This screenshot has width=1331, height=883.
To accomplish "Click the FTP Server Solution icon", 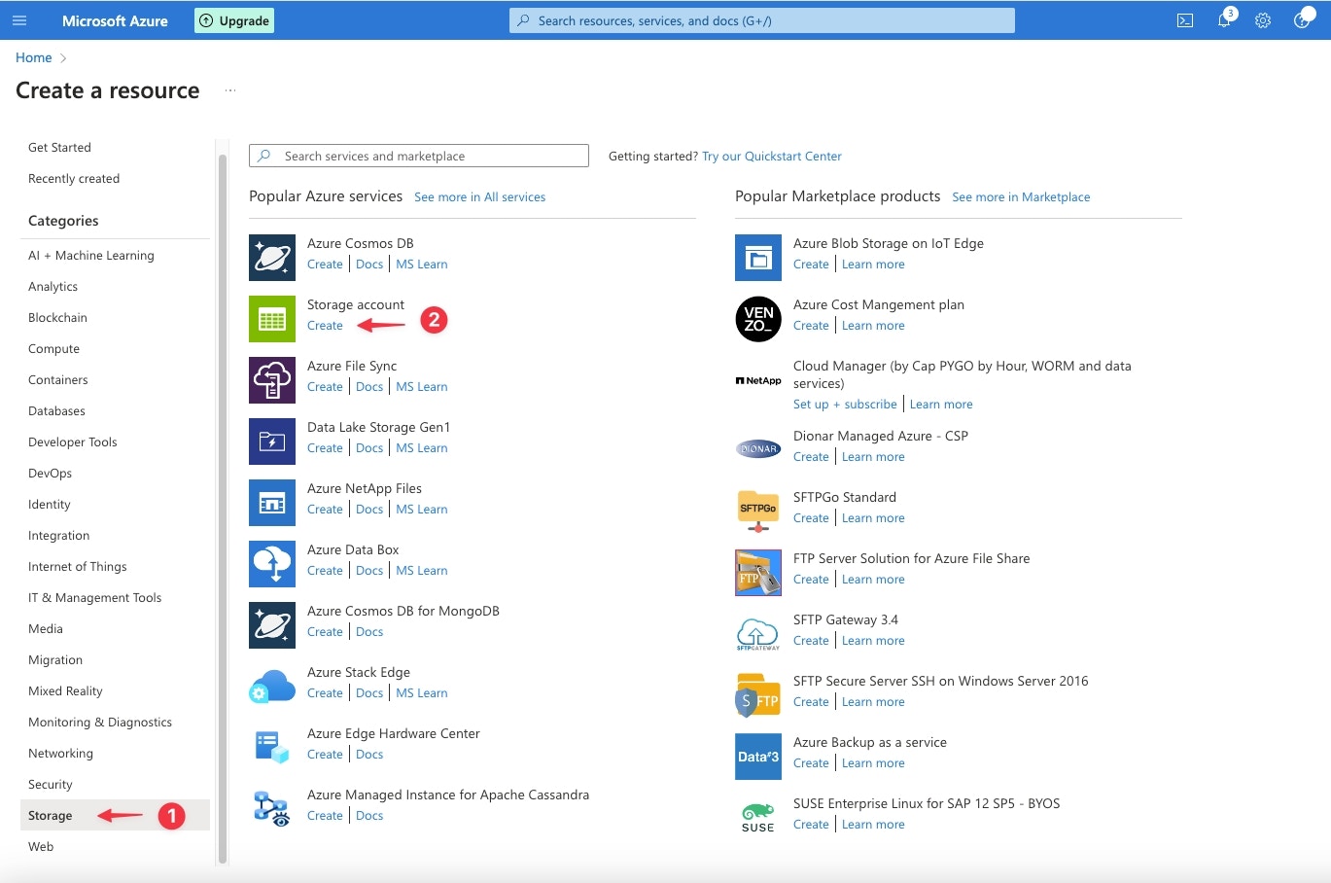I will [758, 572].
